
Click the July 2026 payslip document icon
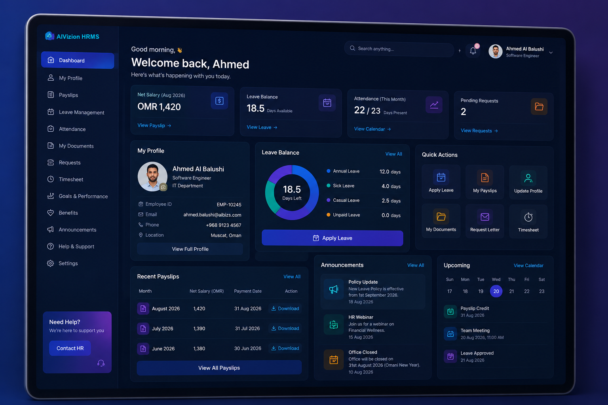pos(143,328)
